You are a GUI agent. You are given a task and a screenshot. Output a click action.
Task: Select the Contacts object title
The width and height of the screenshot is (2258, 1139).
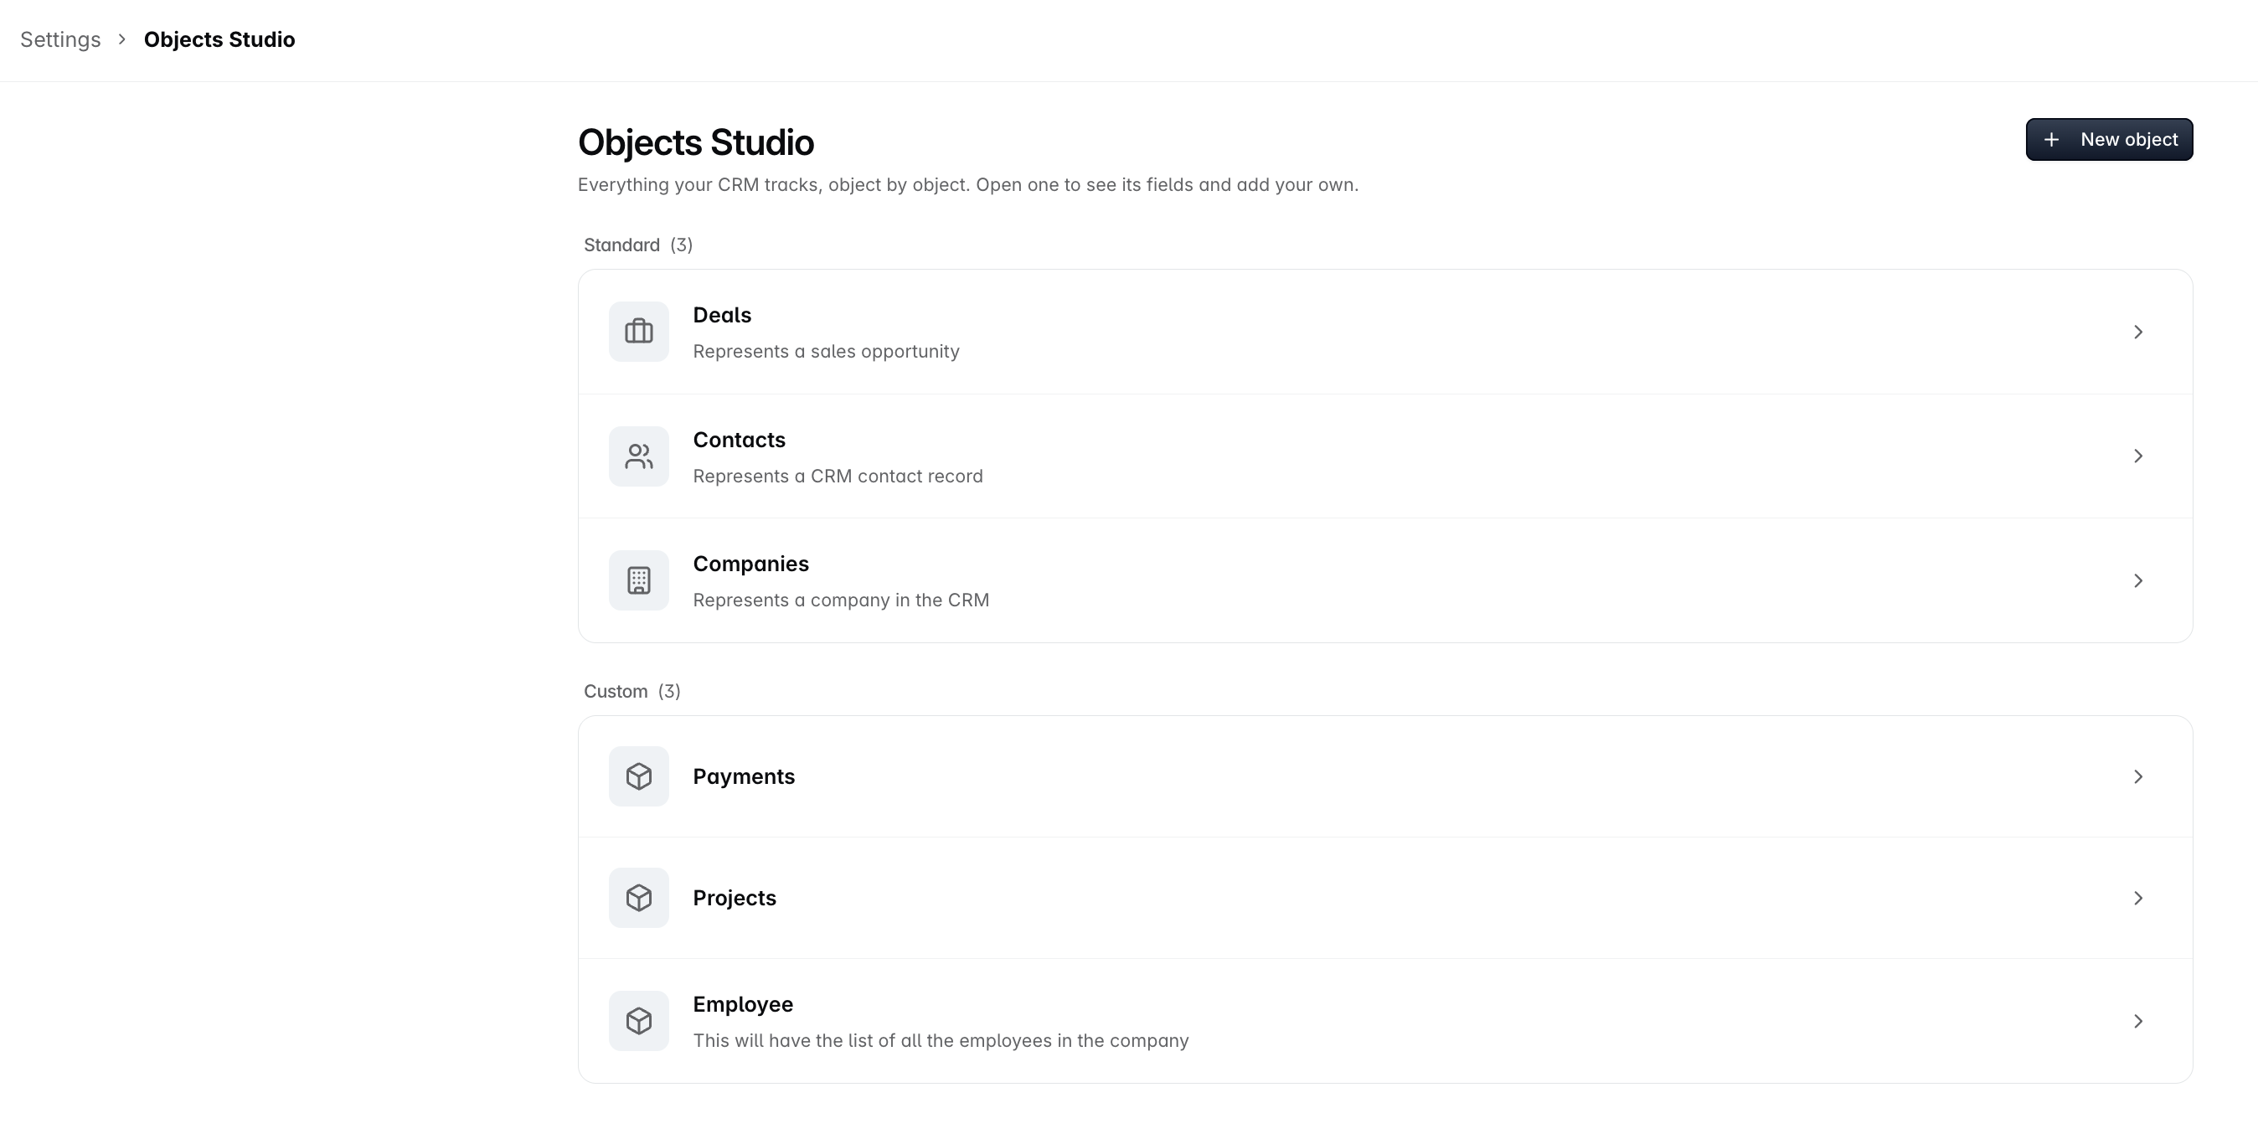coord(739,440)
